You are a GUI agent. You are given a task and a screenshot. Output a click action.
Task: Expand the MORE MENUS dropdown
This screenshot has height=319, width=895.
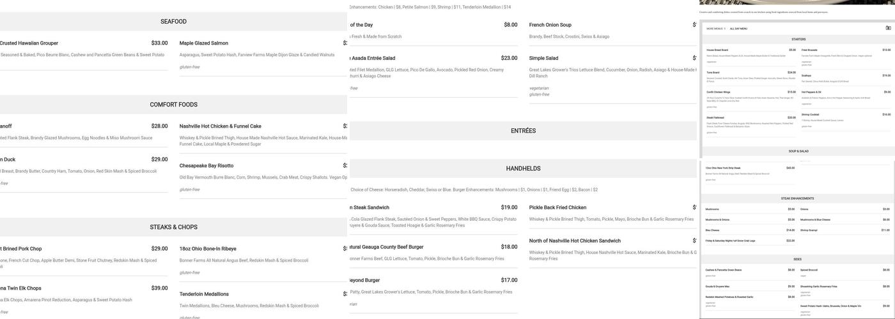point(715,29)
